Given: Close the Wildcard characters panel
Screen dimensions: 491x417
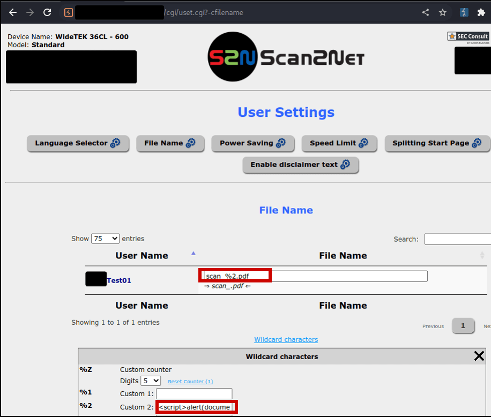Looking at the screenshot, I should point(479,356).
